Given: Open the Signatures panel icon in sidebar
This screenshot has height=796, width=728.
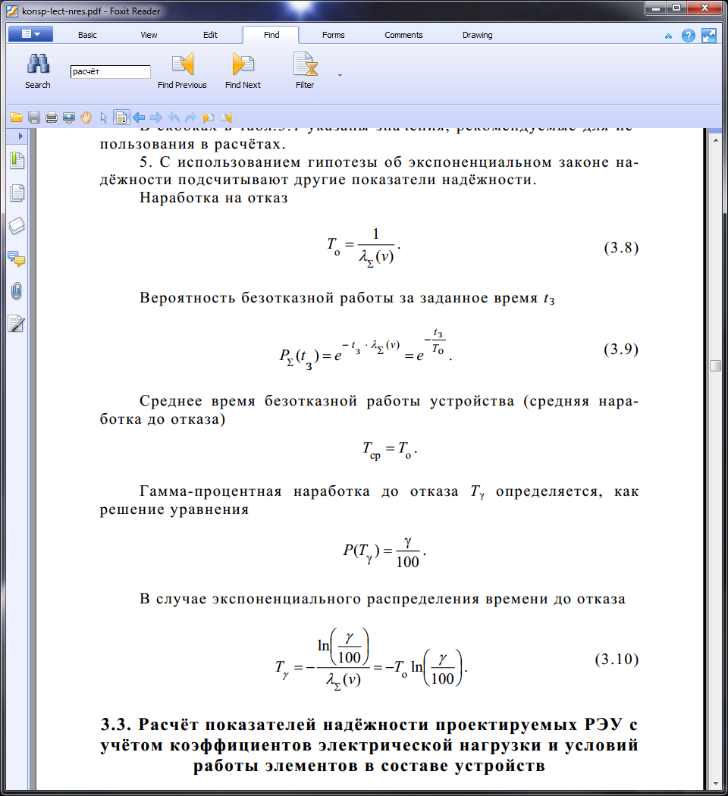Looking at the screenshot, I should 17,324.
